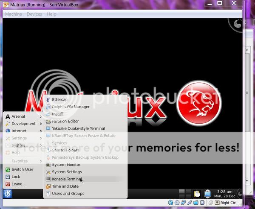Select the Help entry in launcher menu

point(23,153)
